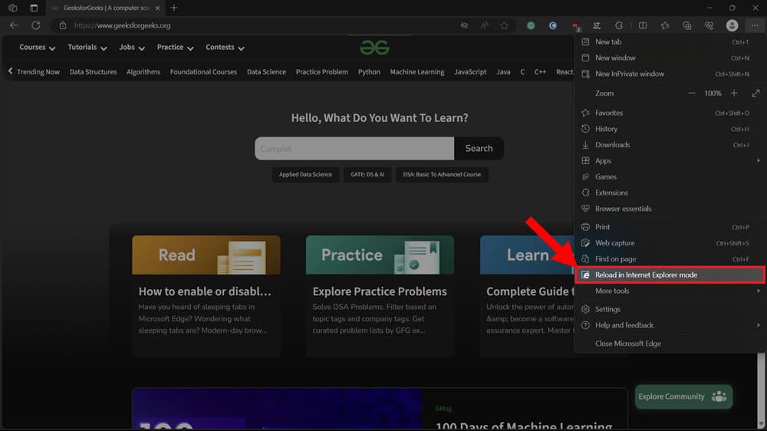This screenshot has height=431, width=767.
Task: Click the GeeksforGeeks logo
Action: coord(375,48)
